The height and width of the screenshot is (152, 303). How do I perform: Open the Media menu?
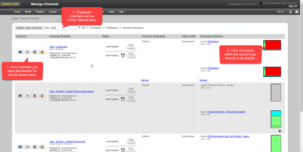[28, 12]
